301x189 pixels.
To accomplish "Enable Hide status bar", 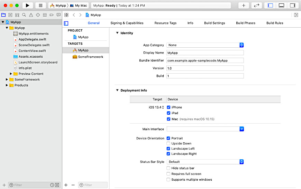I will pos(168,168).
